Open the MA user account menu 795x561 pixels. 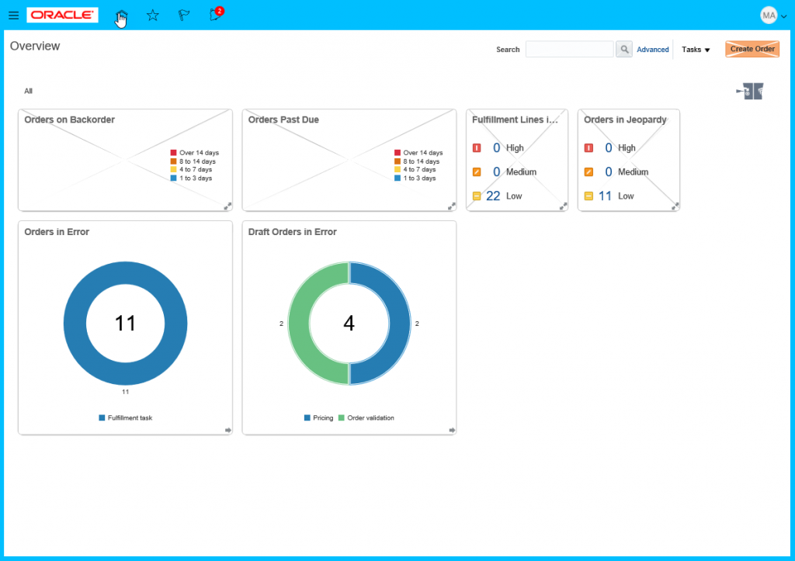tap(772, 16)
